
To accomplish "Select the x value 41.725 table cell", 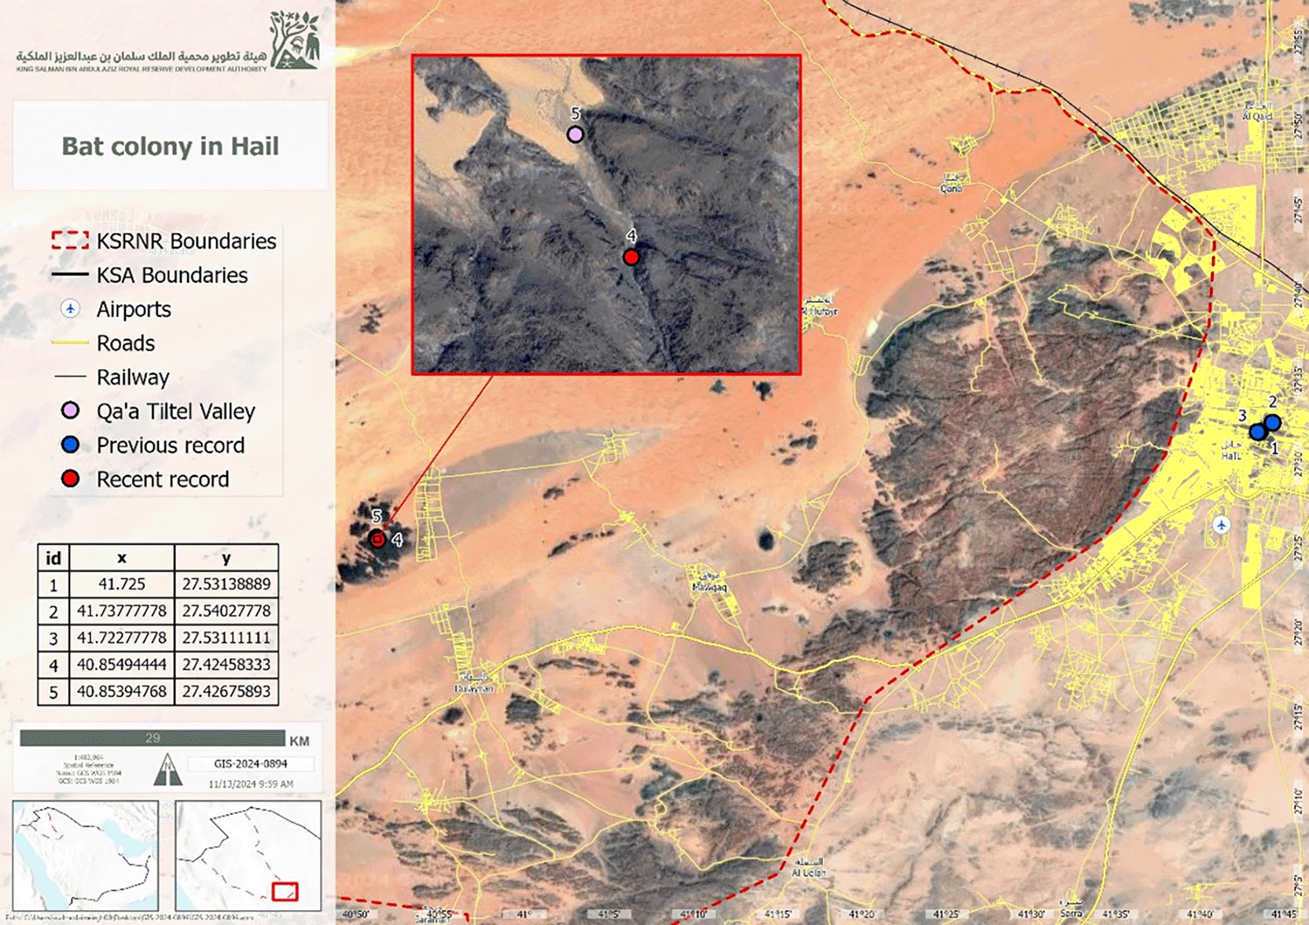I will point(122,584).
